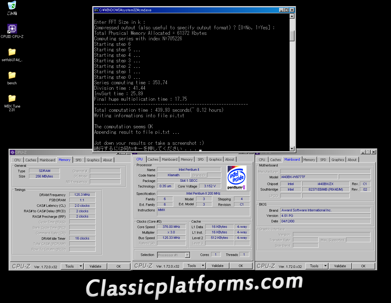The height and width of the screenshot is (303, 391).
Task: Open Tools dropdown arrow in mainboard window
Action: pyautogui.click(x=326, y=266)
